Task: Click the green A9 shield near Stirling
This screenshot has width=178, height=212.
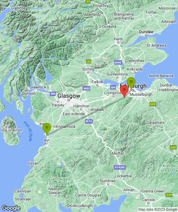Action: coord(89,62)
